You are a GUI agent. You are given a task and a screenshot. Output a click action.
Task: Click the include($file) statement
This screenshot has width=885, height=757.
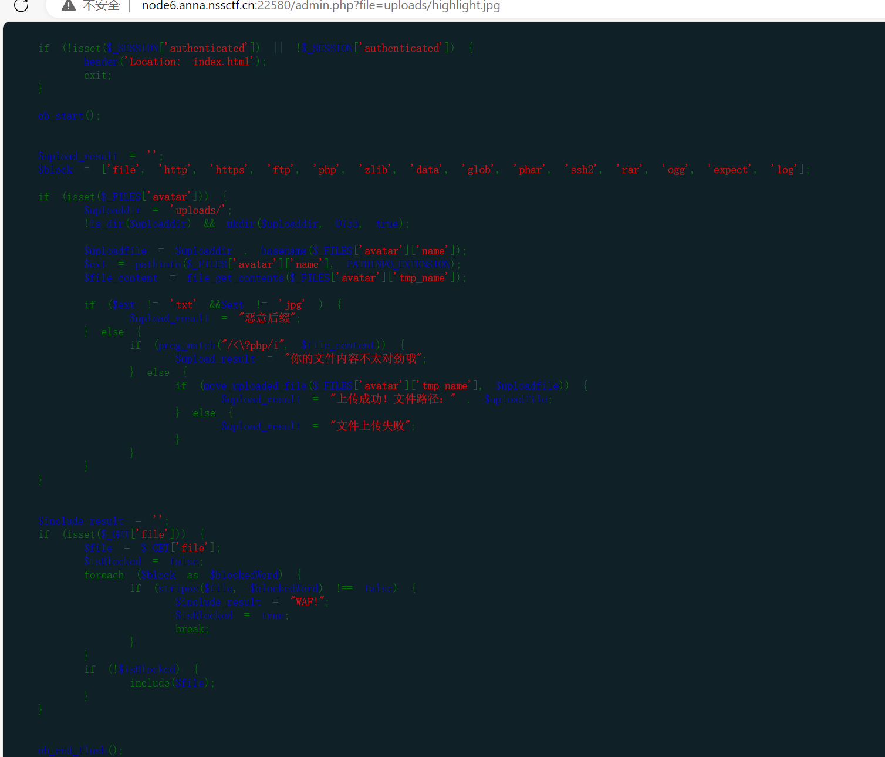click(172, 683)
